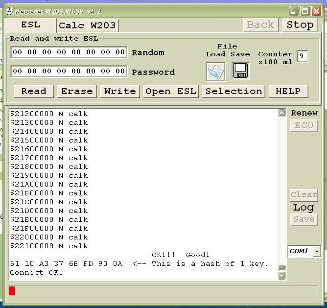The width and height of the screenshot is (327, 308).
Task: Open the Calc W203 tab
Action: point(88,25)
